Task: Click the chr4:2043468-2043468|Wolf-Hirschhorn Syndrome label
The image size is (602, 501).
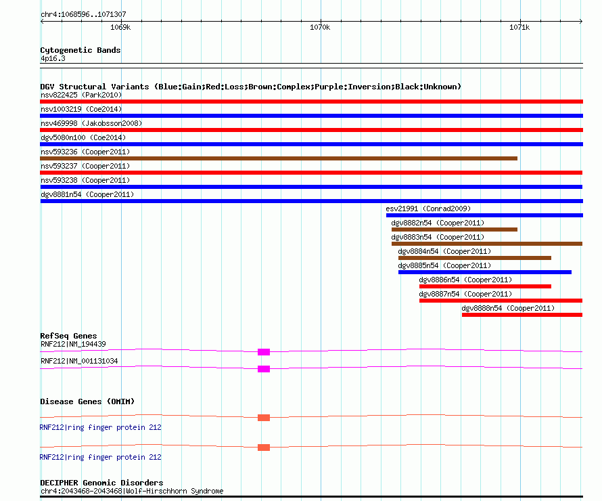Action: [132, 491]
